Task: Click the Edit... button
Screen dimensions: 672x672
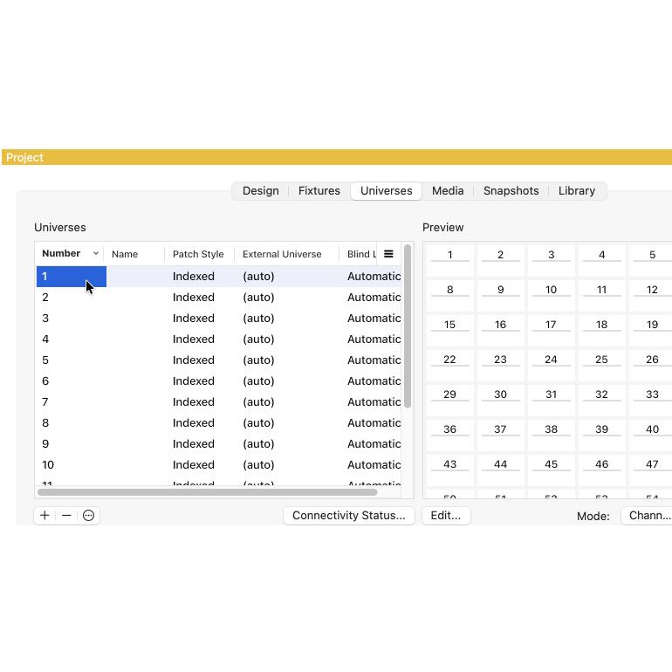Action: (446, 516)
